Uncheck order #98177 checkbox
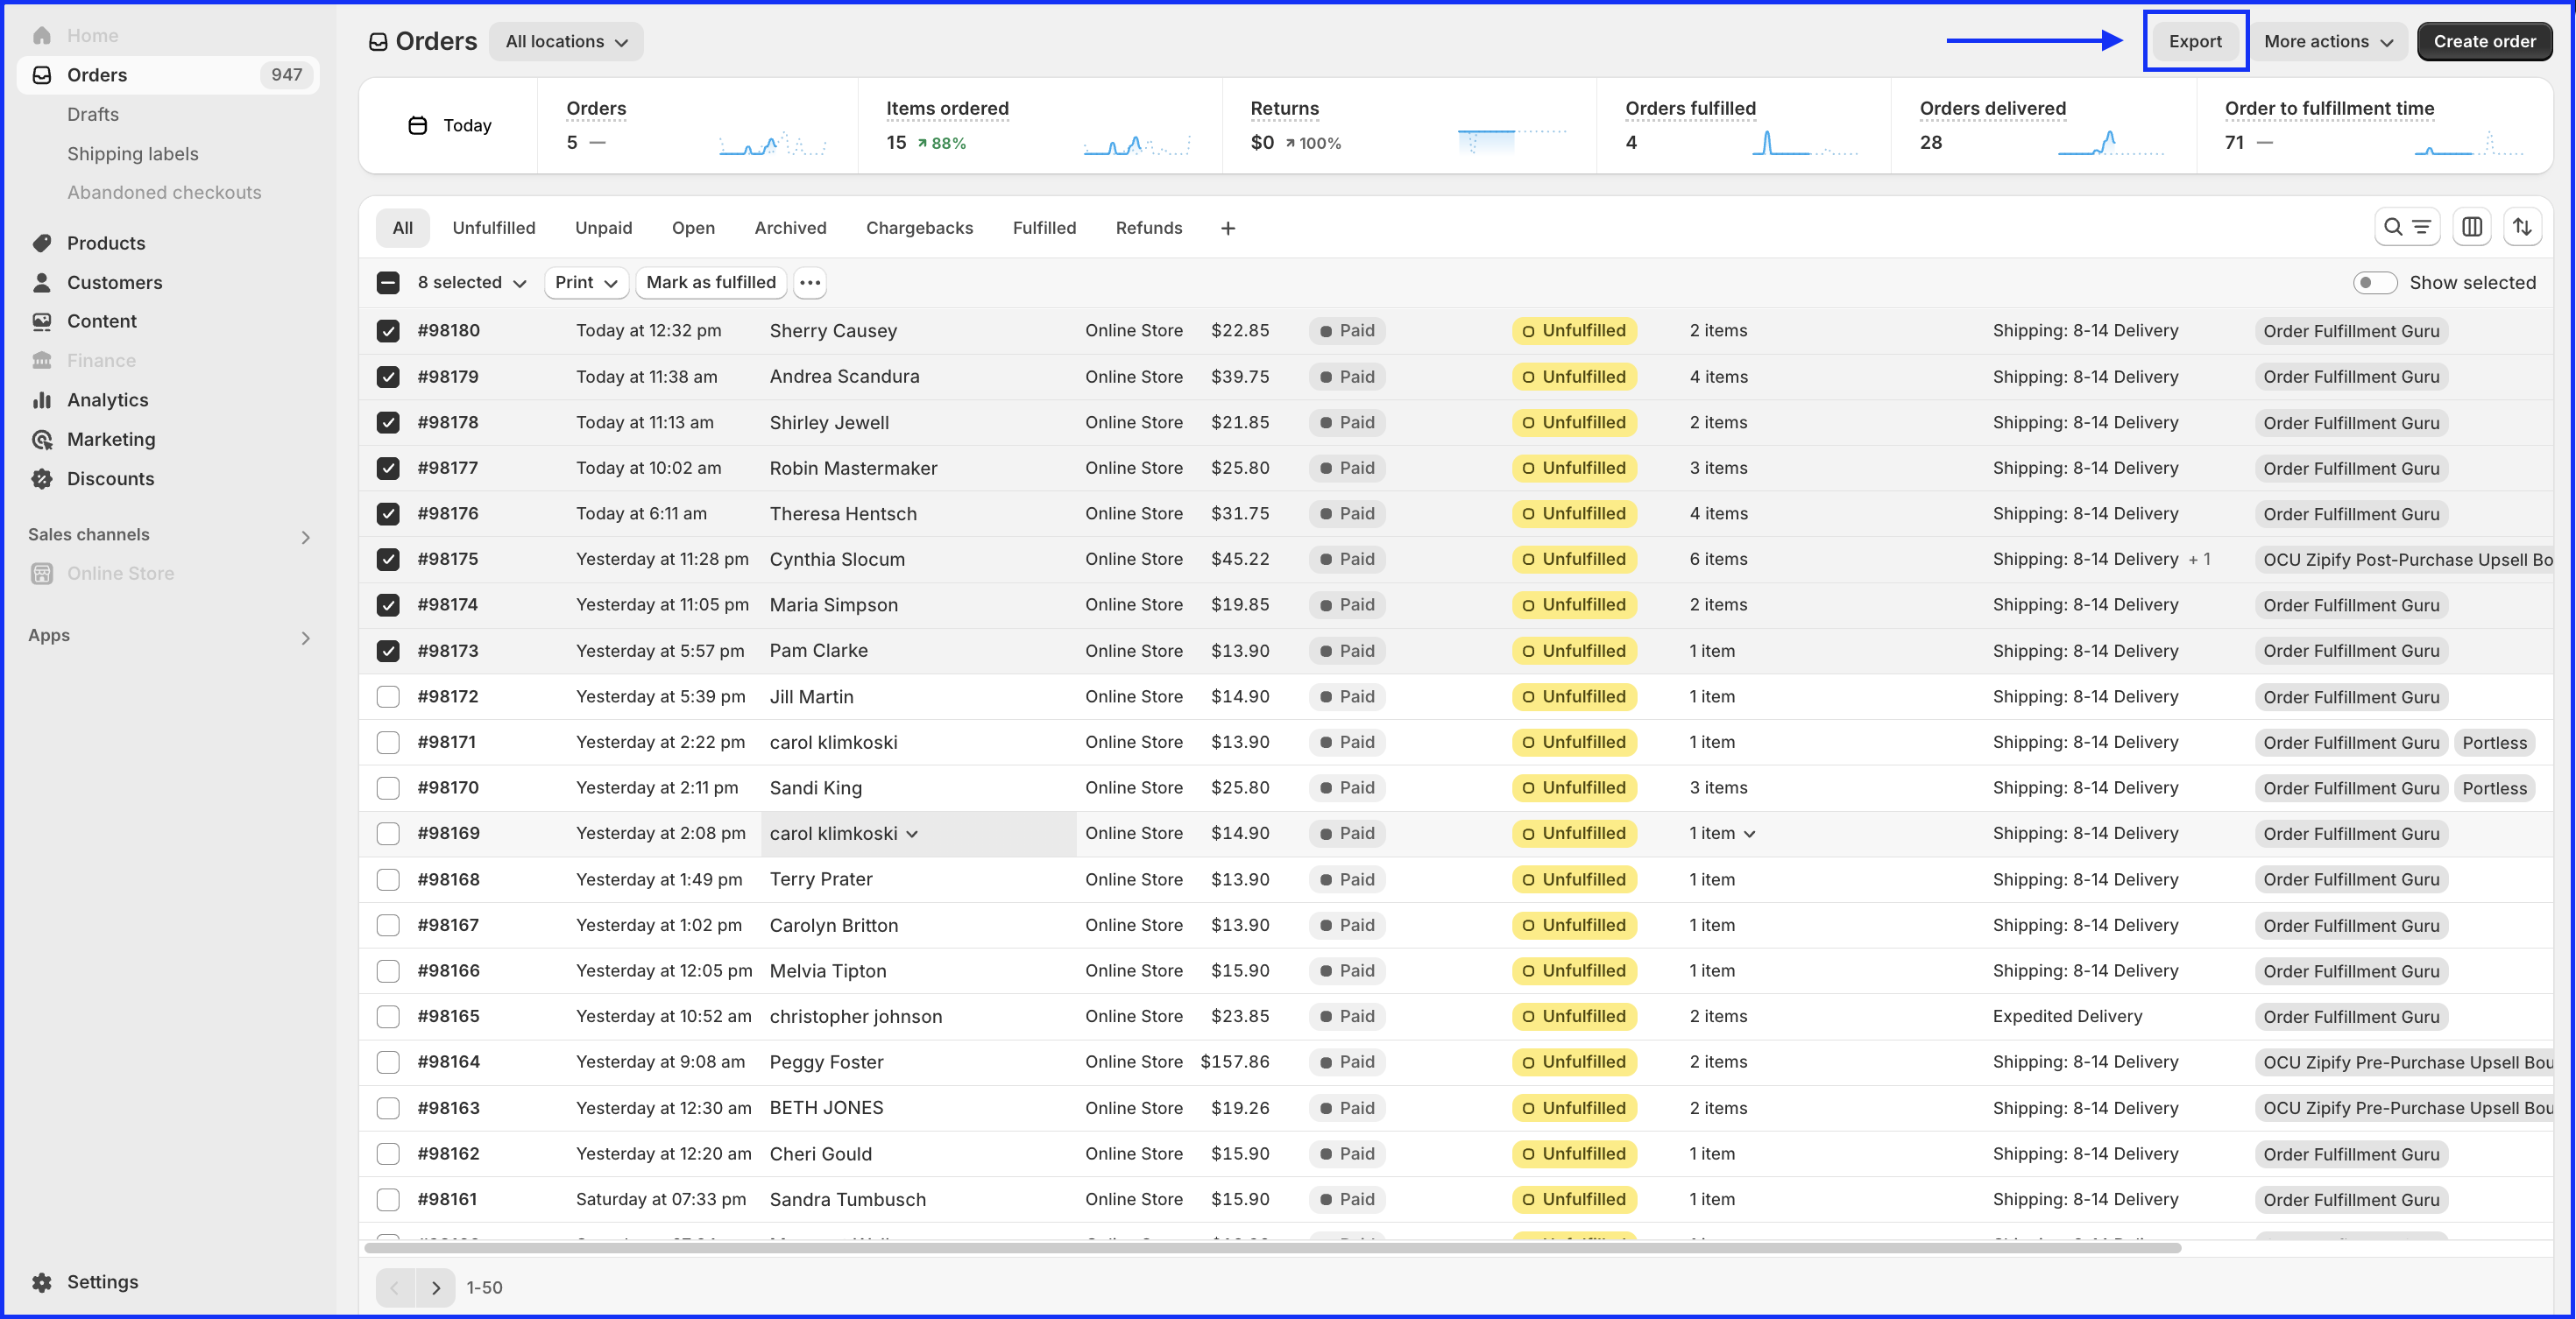This screenshot has width=2576, height=1319. (388, 469)
